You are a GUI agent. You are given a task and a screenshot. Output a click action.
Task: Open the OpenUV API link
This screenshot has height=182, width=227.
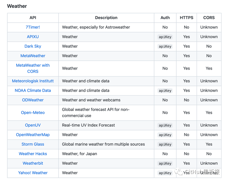click(33, 125)
